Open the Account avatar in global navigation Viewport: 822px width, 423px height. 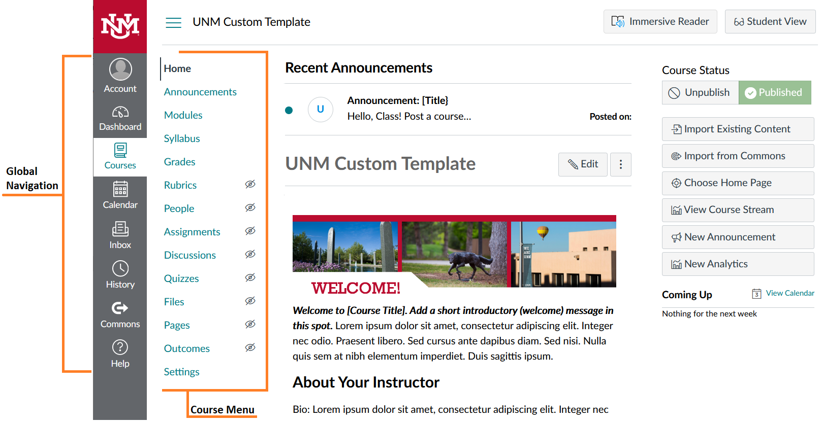click(120, 76)
